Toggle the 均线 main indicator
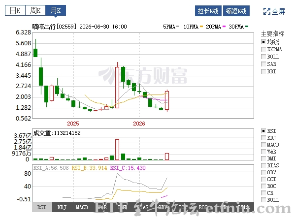Viewport: 293px width, 220px height. [263, 42]
